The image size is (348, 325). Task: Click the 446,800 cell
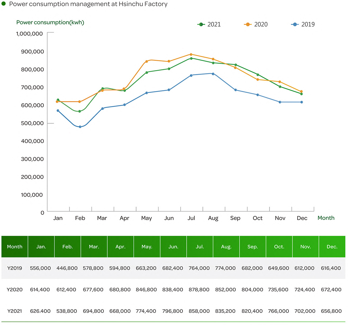[x=67, y=268]
